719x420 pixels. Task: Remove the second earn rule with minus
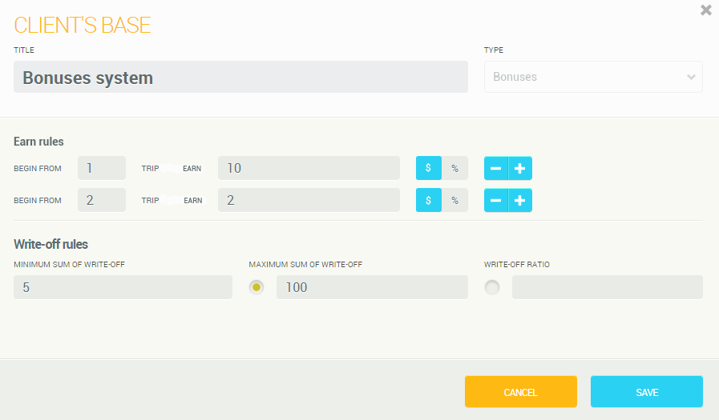point(496,200)
